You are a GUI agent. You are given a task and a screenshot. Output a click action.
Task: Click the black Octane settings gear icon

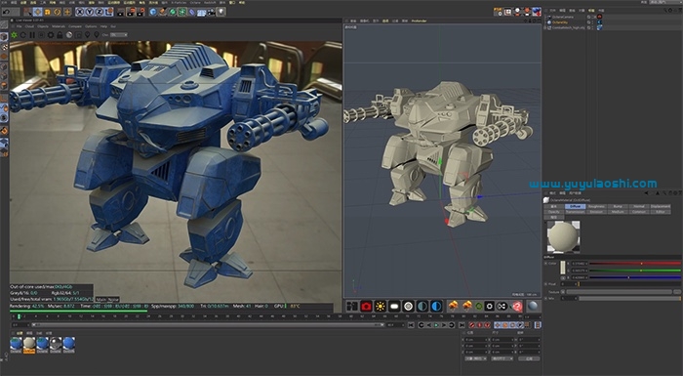click(490, 307)
